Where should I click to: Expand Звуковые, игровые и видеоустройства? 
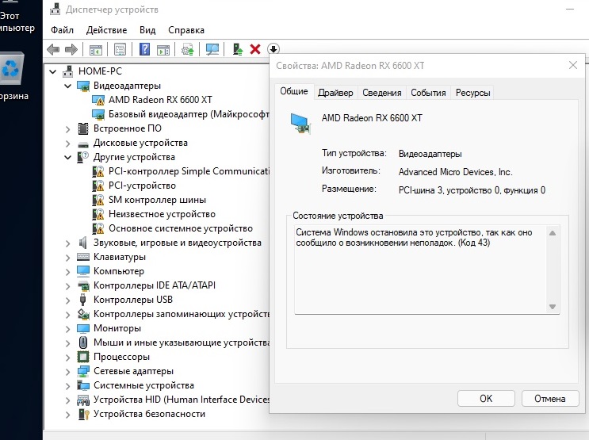(67, 243)
